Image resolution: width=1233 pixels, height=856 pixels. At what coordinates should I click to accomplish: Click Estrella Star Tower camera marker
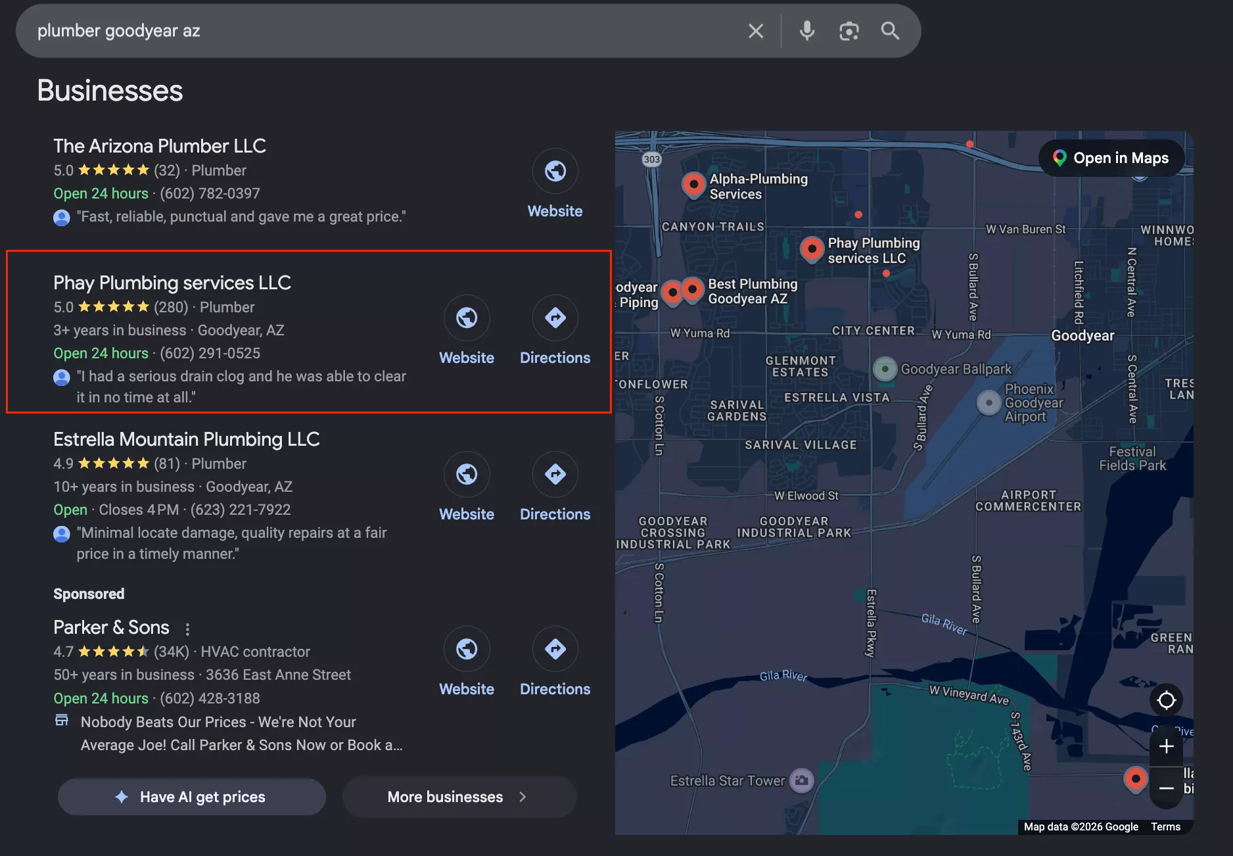802,781
